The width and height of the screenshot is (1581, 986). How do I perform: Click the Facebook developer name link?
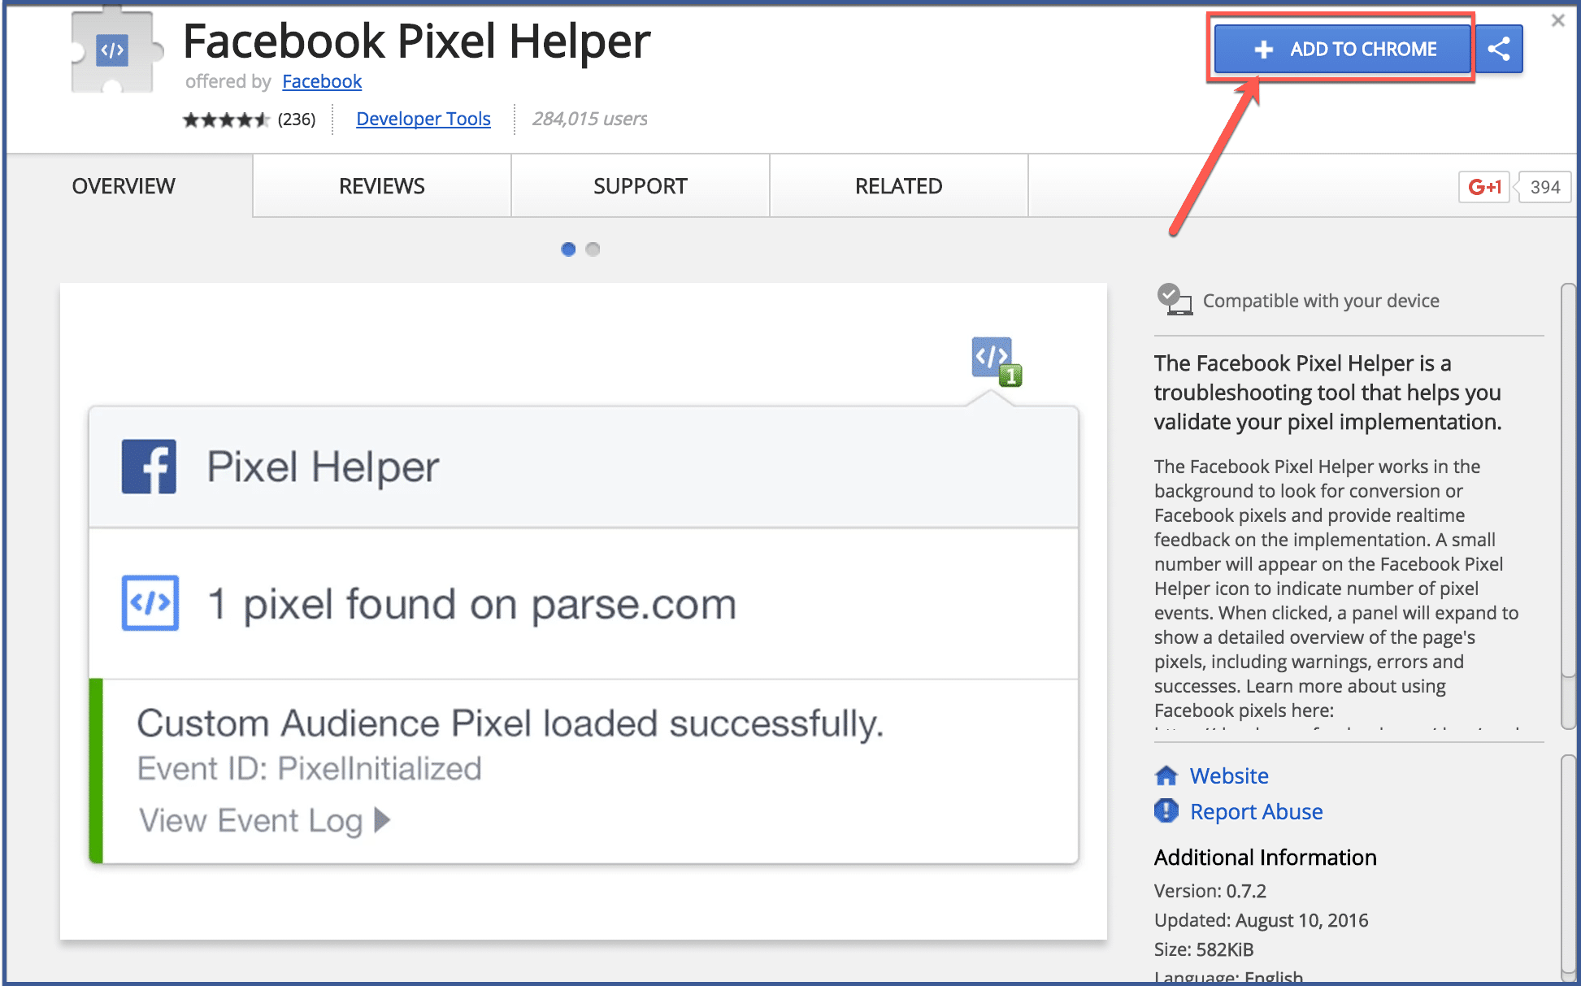click(319, 82)
